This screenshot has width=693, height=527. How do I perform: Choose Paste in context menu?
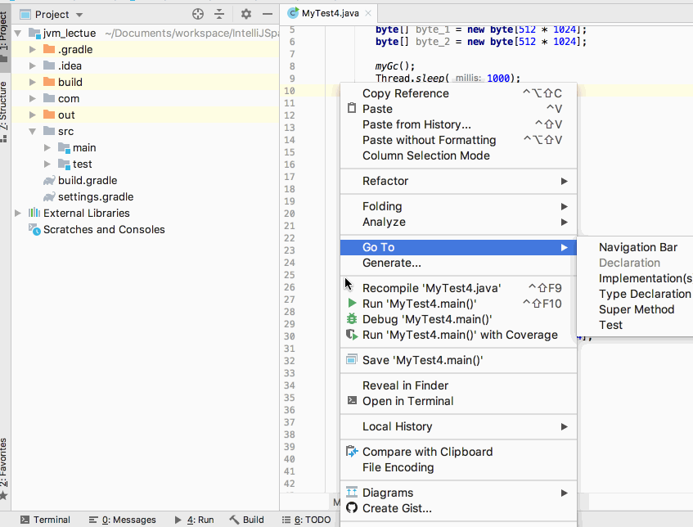coord(458,109)
